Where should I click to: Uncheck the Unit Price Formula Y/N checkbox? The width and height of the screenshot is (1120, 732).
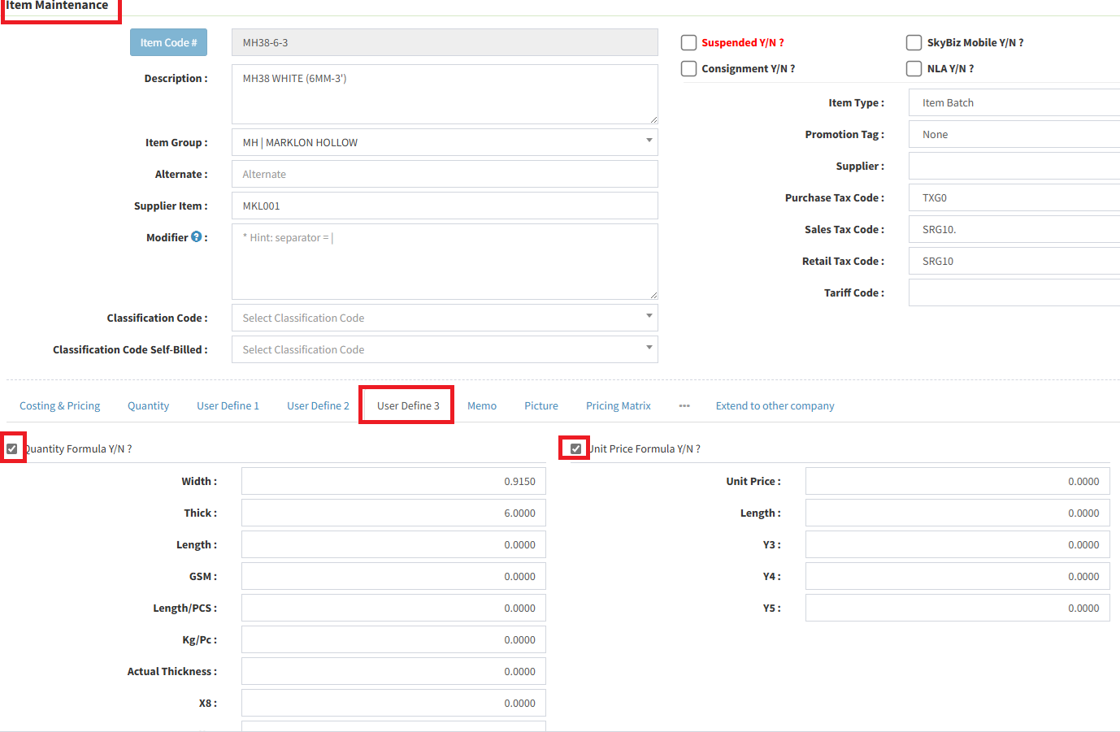(575, 448)
